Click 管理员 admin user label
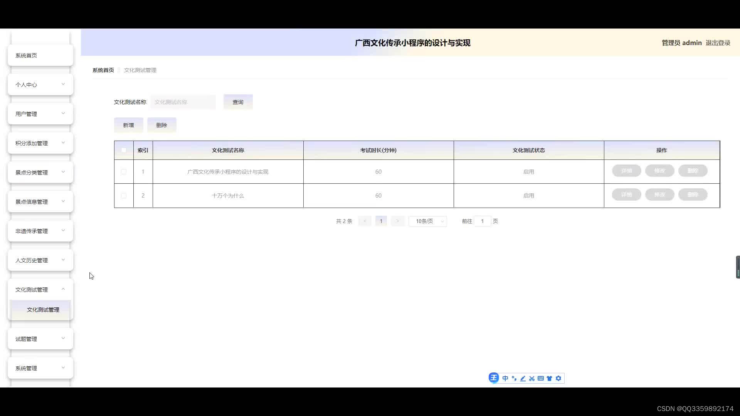 pos(681,43)
